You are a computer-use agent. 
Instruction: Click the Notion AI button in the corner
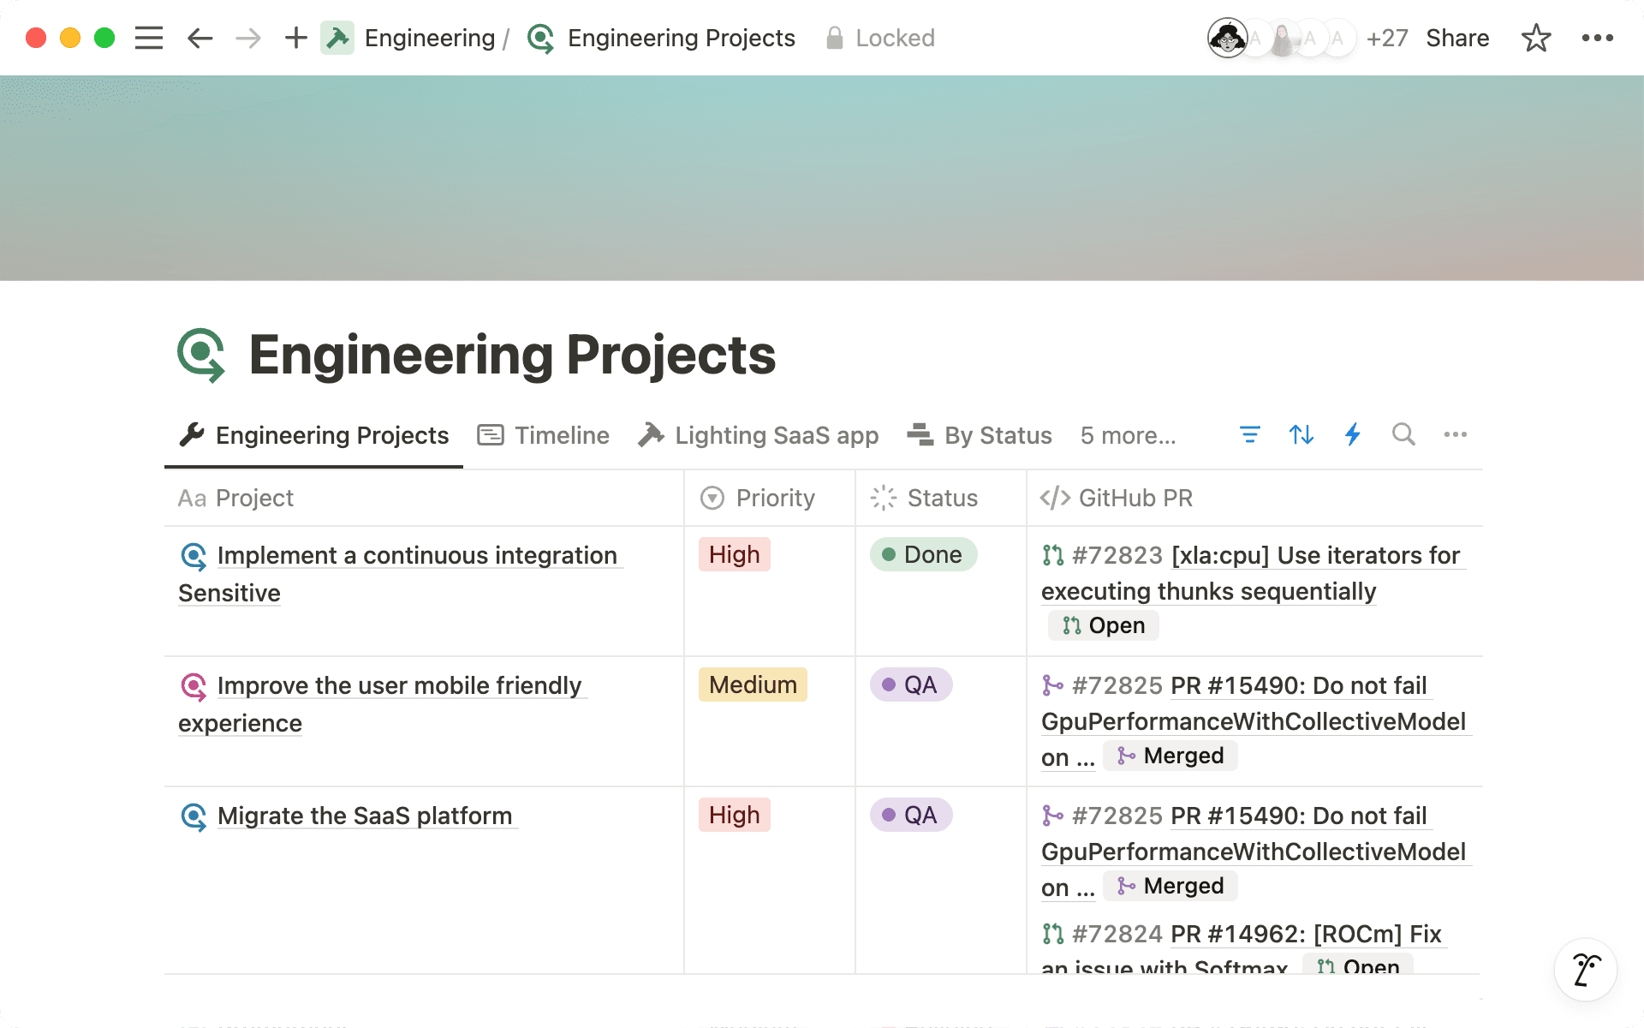[1585, 969]
